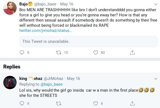Open options chevron on king Mohaz's reply
This screenshot has width=160, height=108.
[156, 79]
